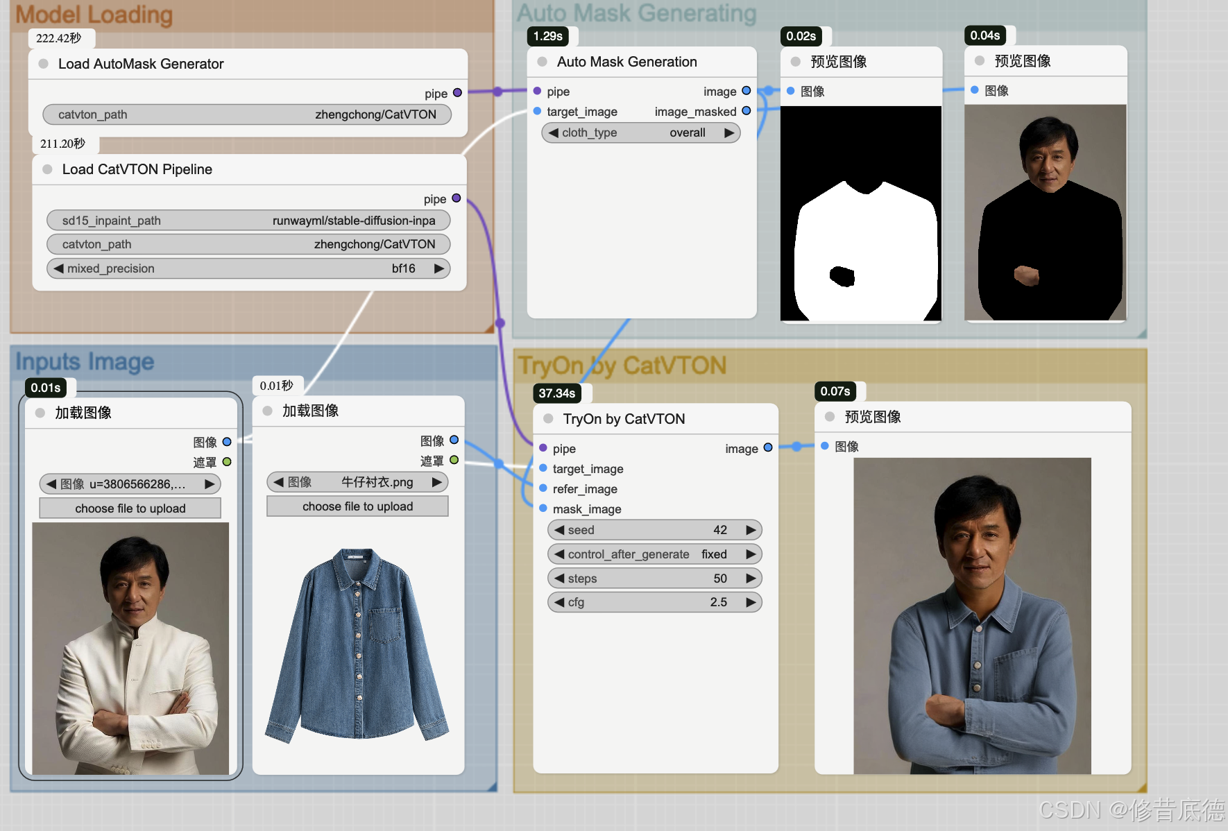Click the refer_image input port of TryOn by CatVTON
This screenshot has height=831, width=1228.
click(x=543, y=488)
